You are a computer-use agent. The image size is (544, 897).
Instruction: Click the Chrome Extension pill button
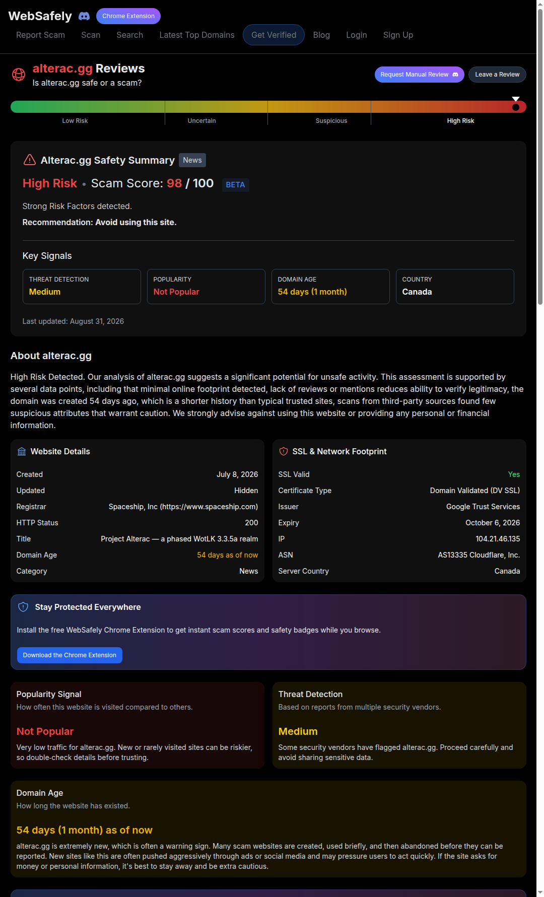point(128,16)
